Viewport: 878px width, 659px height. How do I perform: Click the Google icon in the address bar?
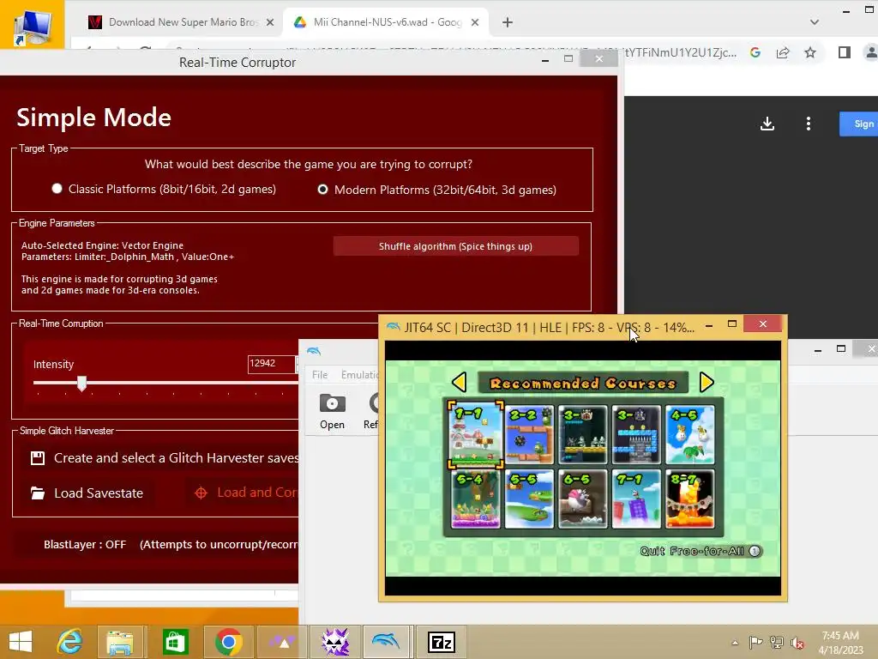coord(755,52)
